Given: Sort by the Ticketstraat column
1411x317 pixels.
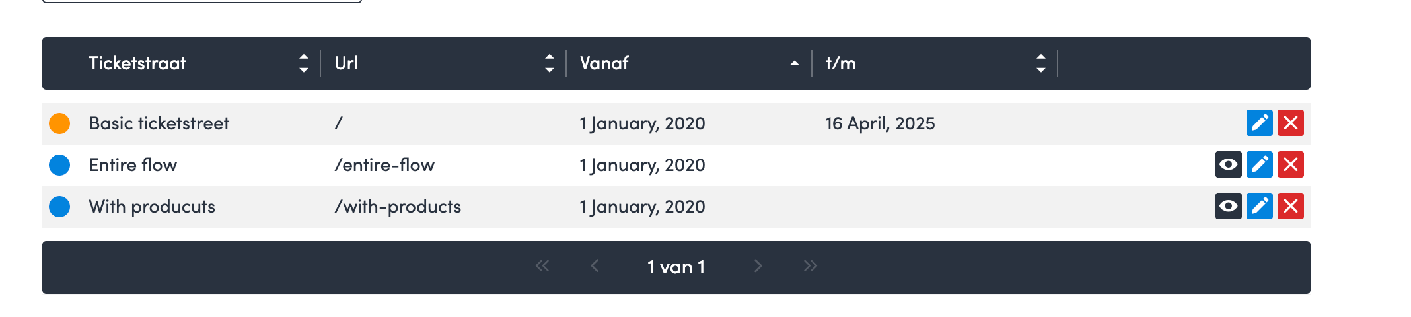Looking at the screenshot, I should coord(303,63).
